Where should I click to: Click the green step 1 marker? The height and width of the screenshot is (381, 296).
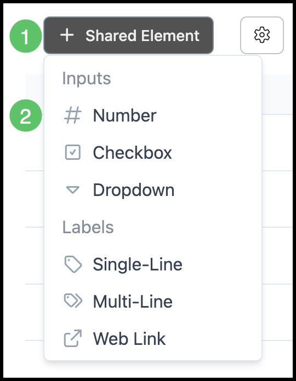(x=26, y=36)
